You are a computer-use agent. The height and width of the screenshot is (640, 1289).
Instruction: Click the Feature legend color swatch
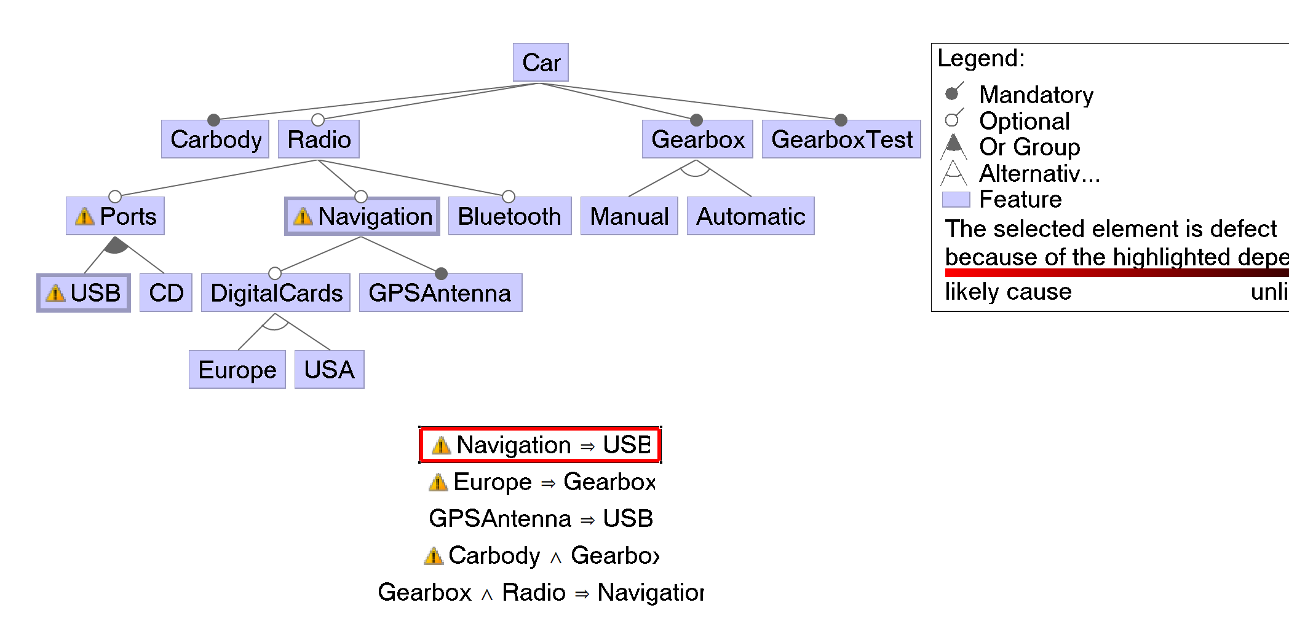956,200
